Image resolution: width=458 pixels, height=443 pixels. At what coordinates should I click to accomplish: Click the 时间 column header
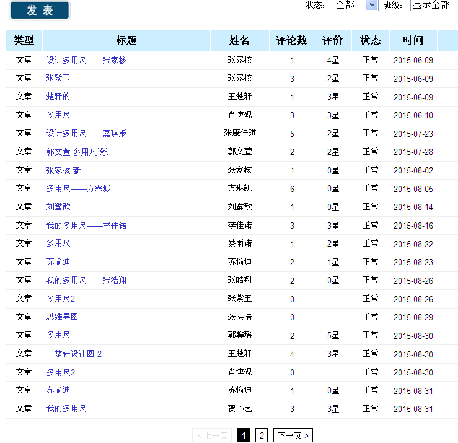tap(413, 40)
